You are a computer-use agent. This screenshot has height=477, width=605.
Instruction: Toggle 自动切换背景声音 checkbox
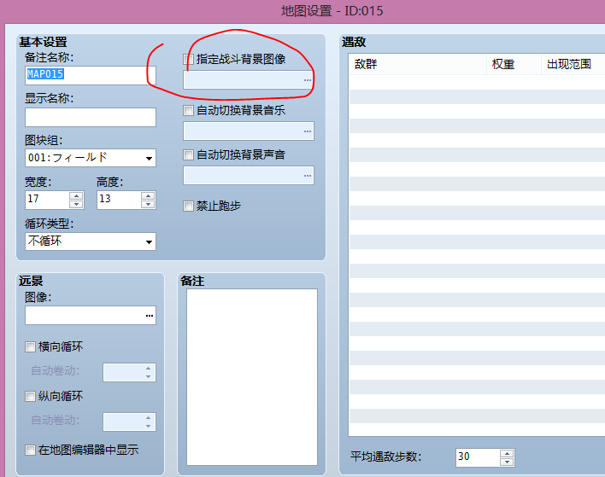tap(188, 155)
